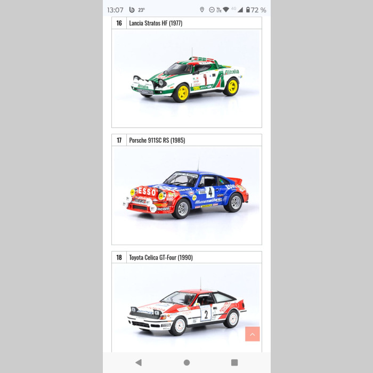The image size is (373, 373).
Task: Open the Porsche 911SC RS model image
Action: [x=186, y=196]
